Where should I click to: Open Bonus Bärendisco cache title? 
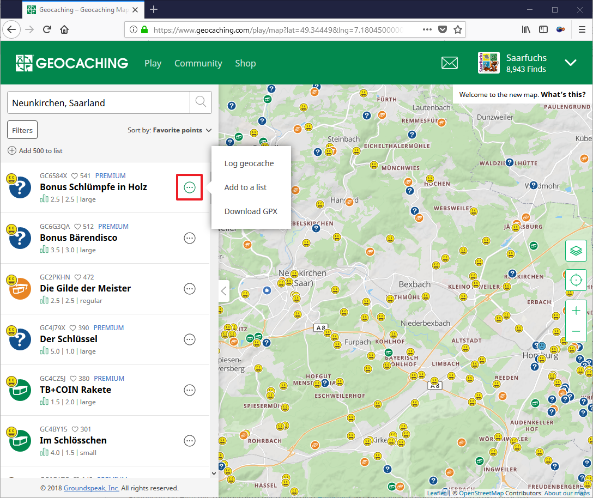[x=78, y=238]
